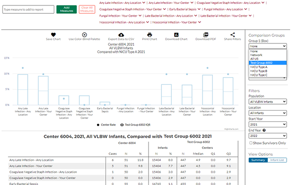Click Any Late Infection - Your Center box

click(x=43, y=90)
